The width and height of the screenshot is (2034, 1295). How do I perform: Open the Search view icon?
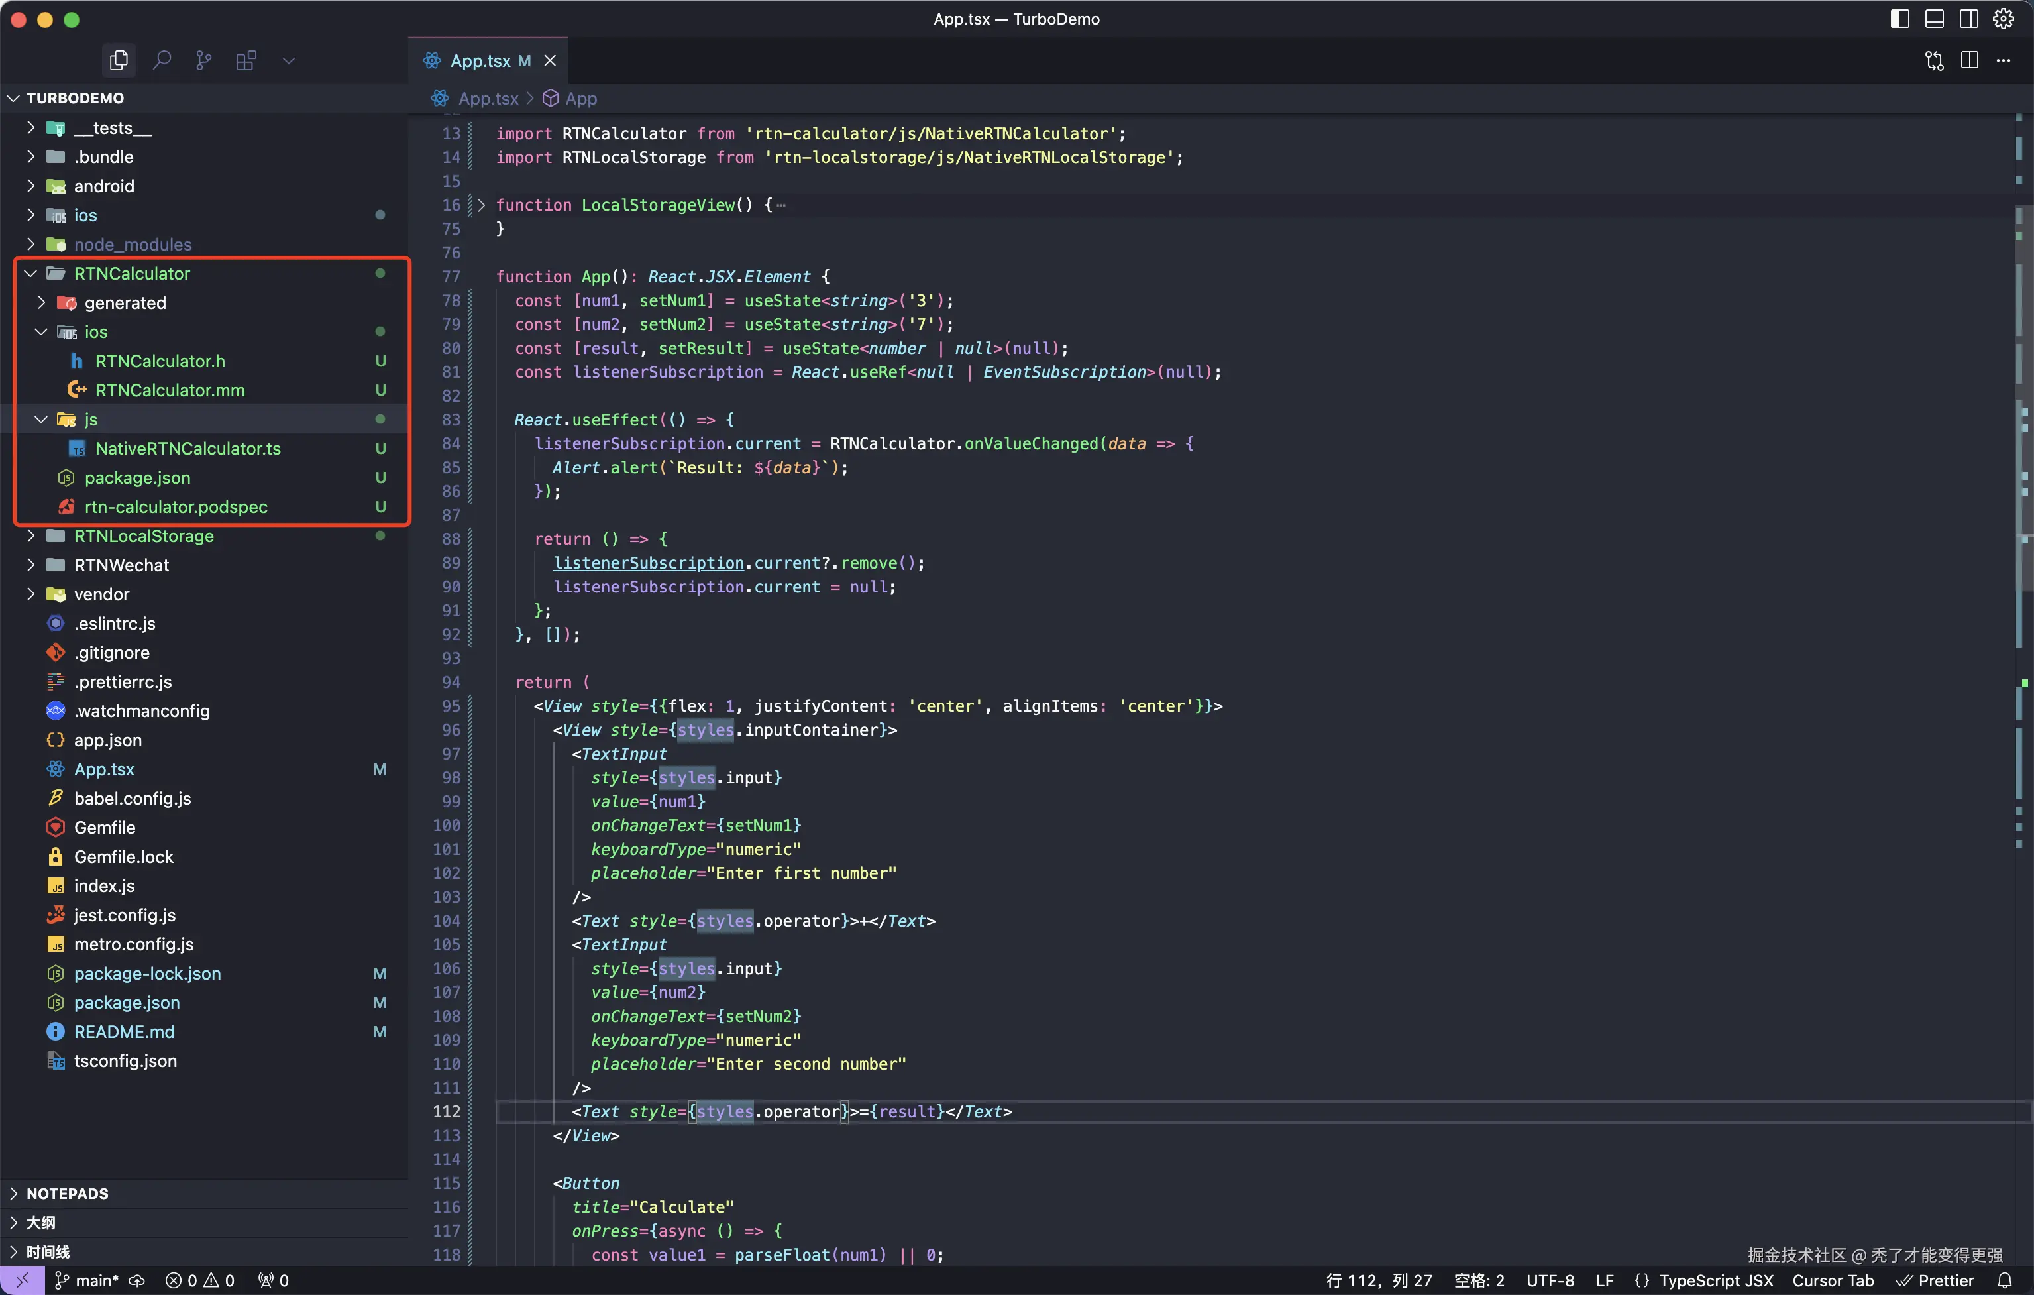click(x=162, y=60)
